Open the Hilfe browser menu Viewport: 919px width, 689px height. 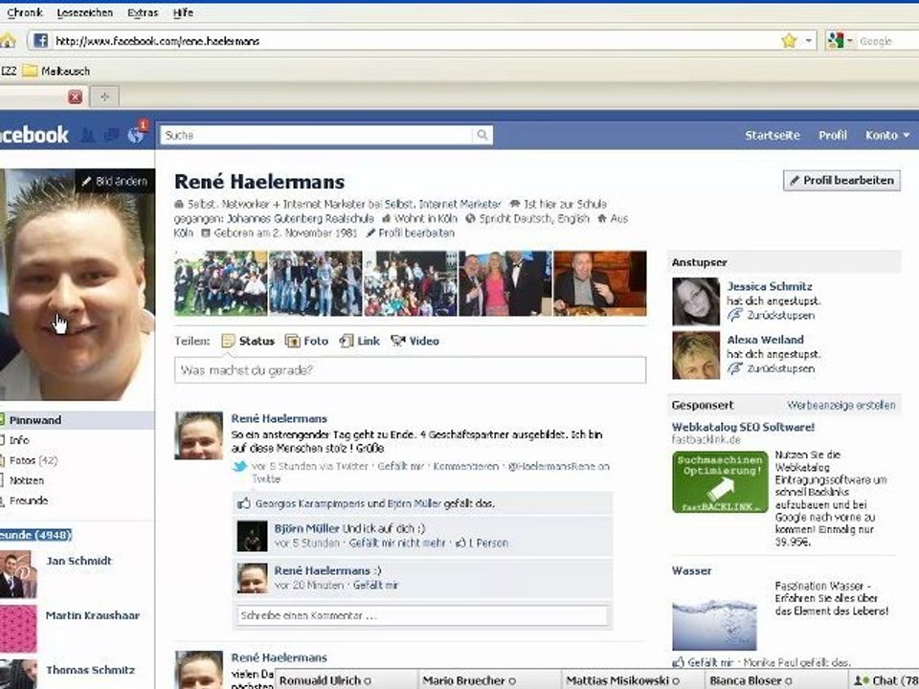point(183,12)
